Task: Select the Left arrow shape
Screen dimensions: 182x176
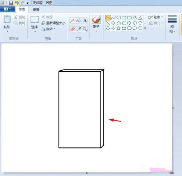Action: tap(135, 23)
